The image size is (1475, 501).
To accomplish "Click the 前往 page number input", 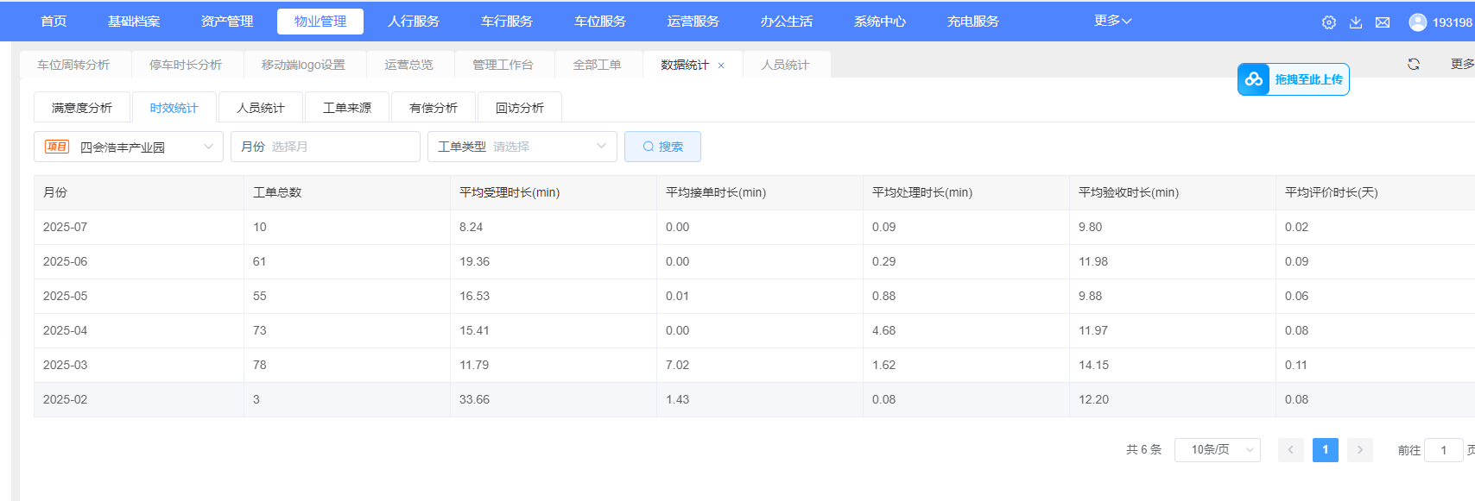I will coord(1443,450).
